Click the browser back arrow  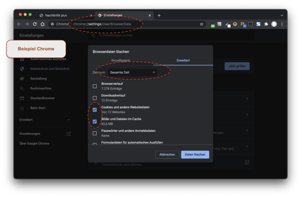19,24
